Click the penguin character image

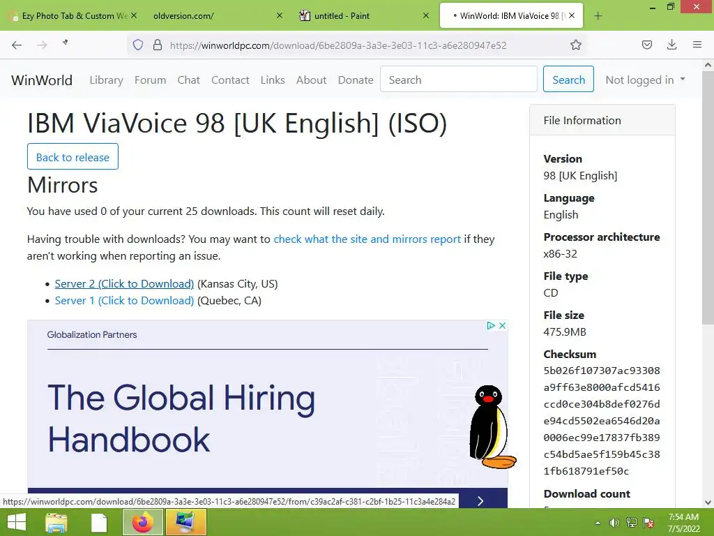pos(493,426)
